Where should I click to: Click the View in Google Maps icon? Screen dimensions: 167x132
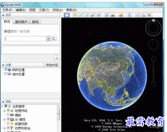(149, 15)
